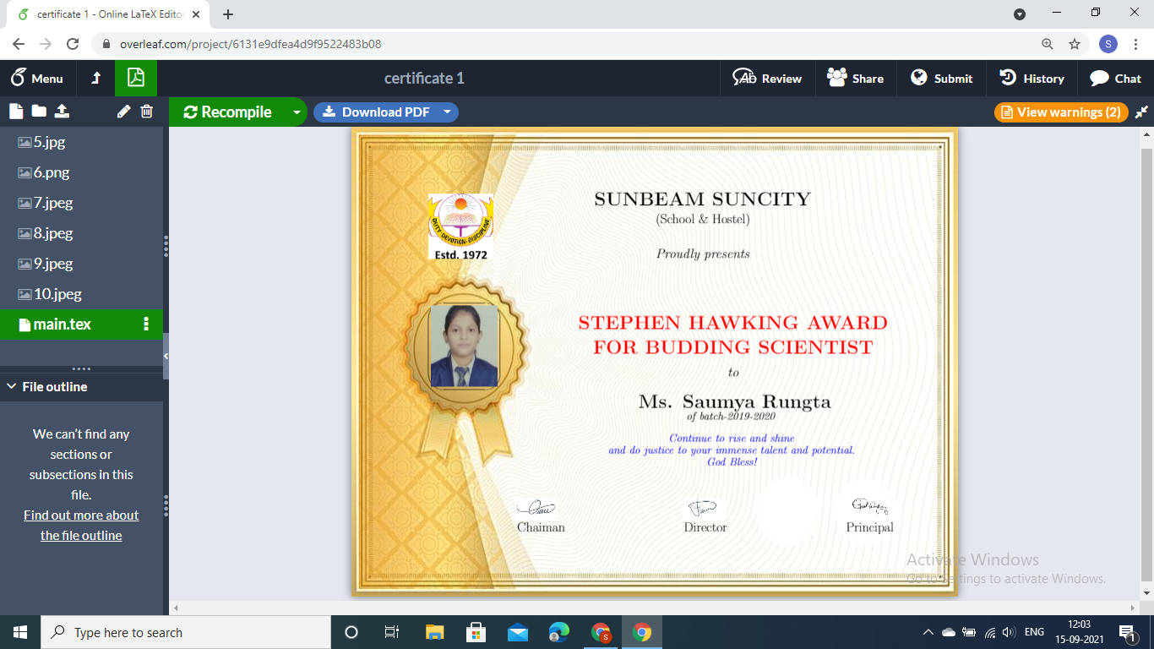
Task: Open the Windows Start menu
Action: tap(20, 632)
